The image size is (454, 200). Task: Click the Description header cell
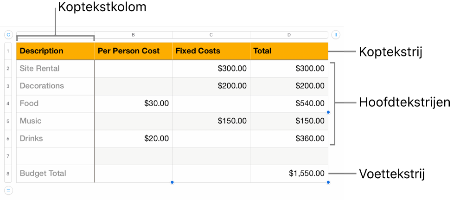[x=55, y=51]
